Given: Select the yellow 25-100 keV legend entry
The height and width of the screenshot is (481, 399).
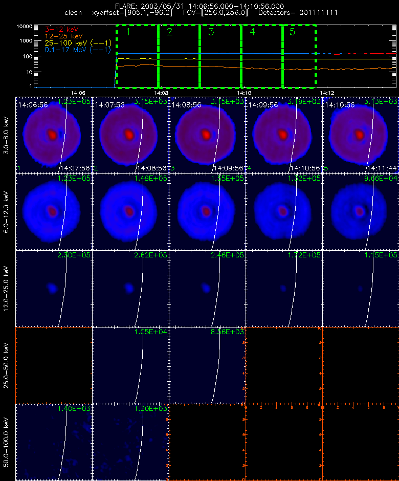Looking at the screenshot, I should [78, 43].
